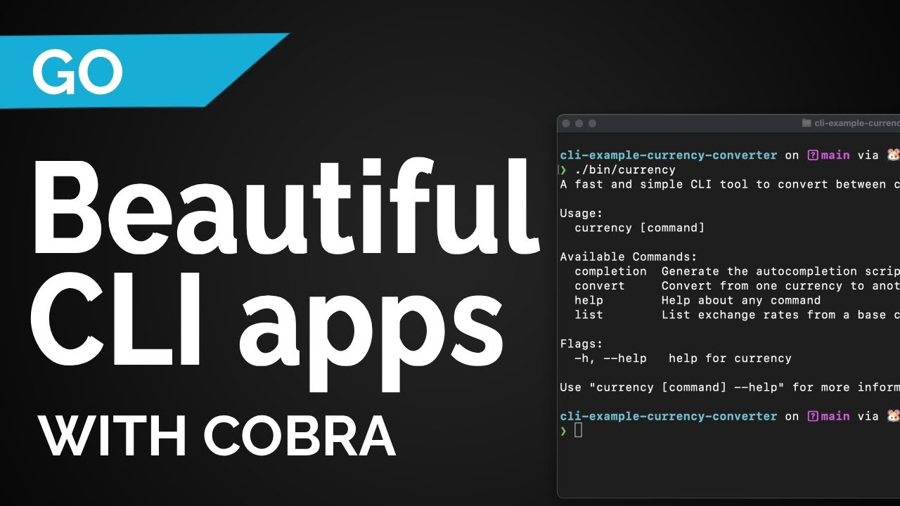This screenshot has width=900, height=506.
Task: Click the terminal block cursor on the last line
Action: pos(578,430)
